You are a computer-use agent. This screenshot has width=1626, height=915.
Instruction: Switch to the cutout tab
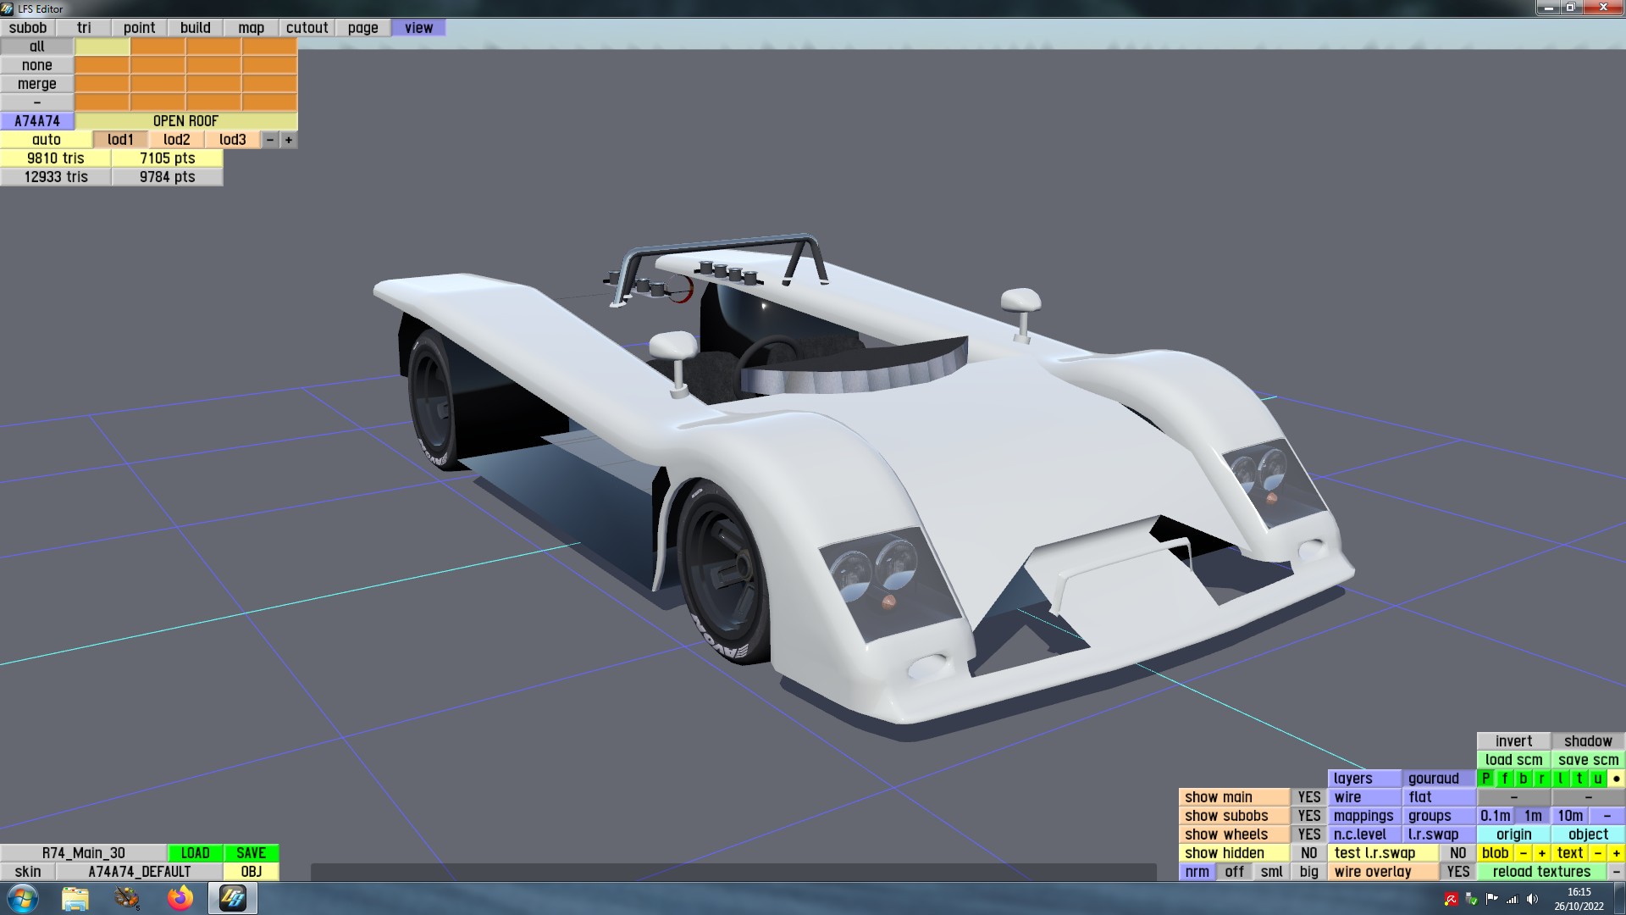[x=307, y=28]
